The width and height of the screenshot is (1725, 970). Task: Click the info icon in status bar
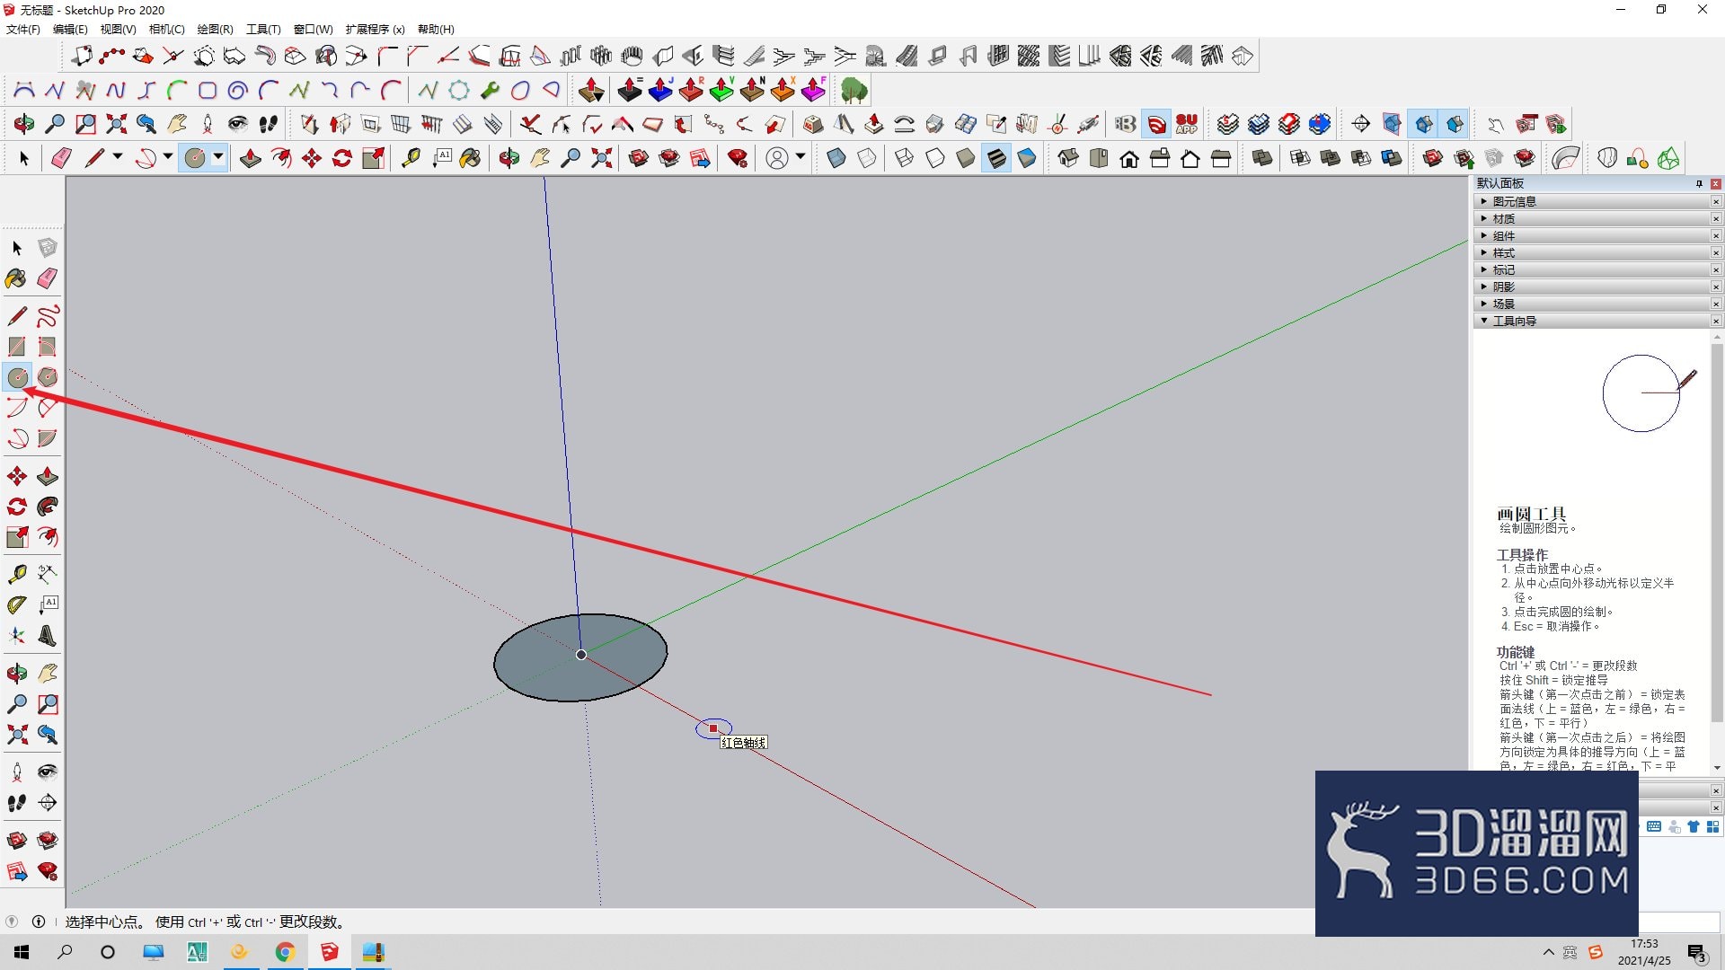click(39, 921)
